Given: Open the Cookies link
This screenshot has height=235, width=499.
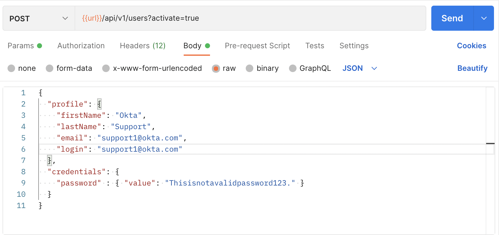Looking at the screenshot, I should pyautogui.click(x=471, y=46).
